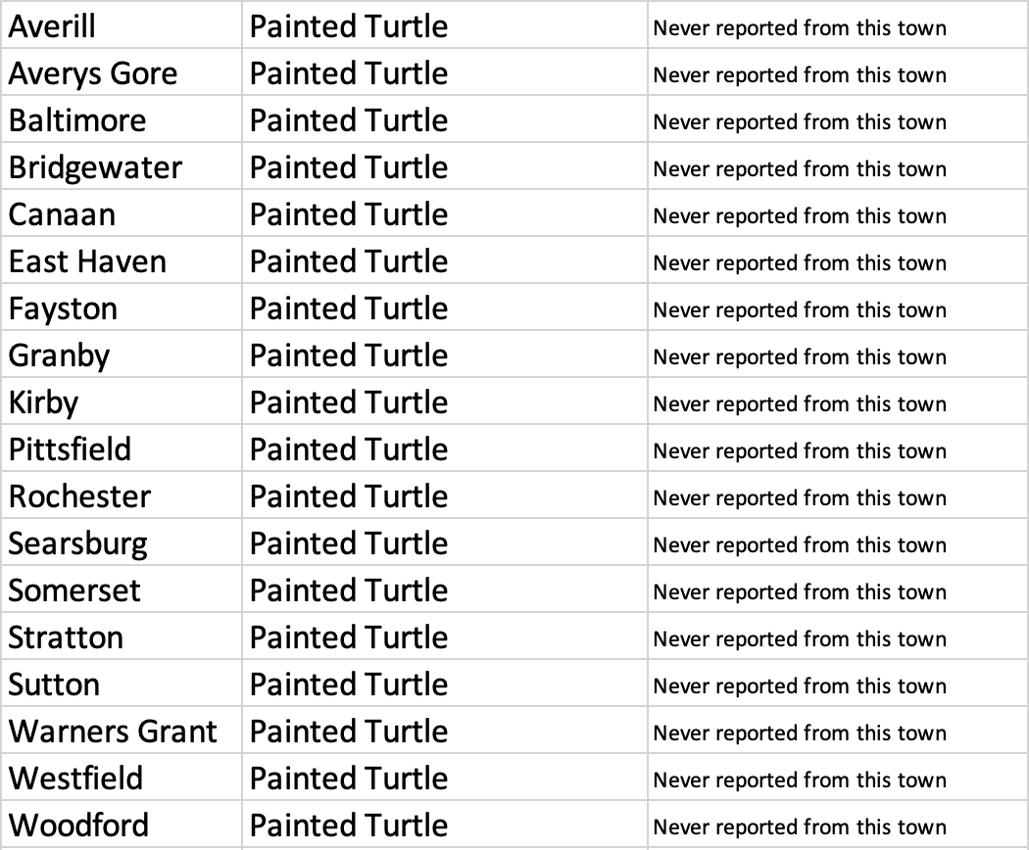This screenshot has height=850, width=1029.
Task: Click Painted Turtle cell in Woodford row
Action: tap(444, 825)
